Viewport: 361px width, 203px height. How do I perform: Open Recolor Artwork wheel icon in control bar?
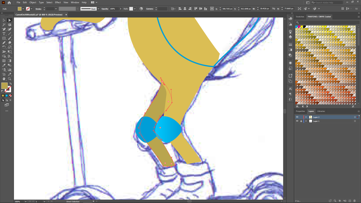[141, 9]
